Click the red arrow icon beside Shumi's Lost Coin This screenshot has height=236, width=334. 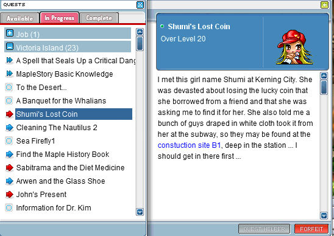[9, 114]
